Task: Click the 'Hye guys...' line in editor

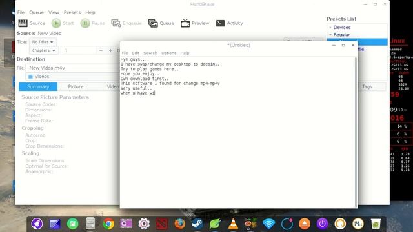Action: [134, 59]
